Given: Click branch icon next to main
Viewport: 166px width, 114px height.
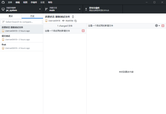Looking at the screenshot, I should [46, 9].
